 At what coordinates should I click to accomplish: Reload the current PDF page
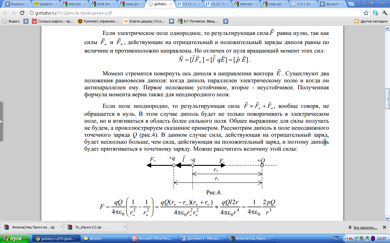[x=22, y=13]
